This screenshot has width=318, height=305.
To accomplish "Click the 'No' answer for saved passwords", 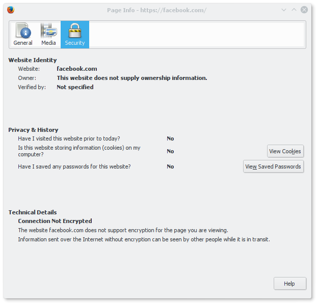I will [170, 167].
